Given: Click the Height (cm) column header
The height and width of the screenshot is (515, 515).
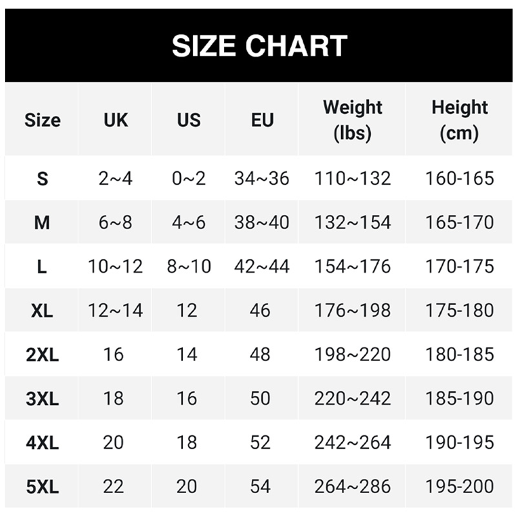Looking at the screenshot, I should tap(460, 120).
